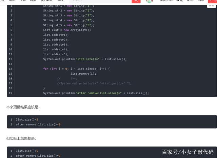The width and height of the screenshot is (217, 158).
Task: Open the 问答 navigation item
Action: point(12,1)
